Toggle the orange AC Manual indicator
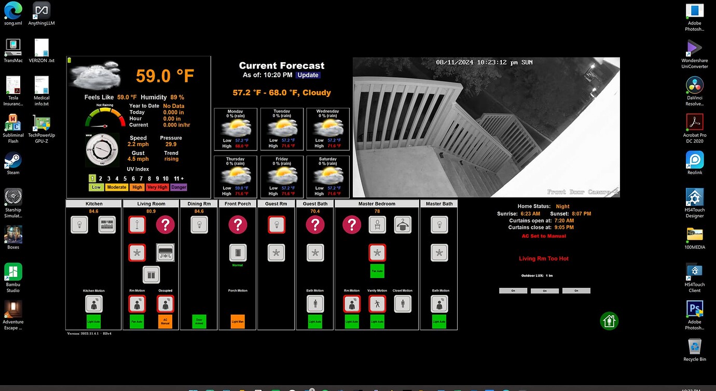716x391 pixels. 166,322
